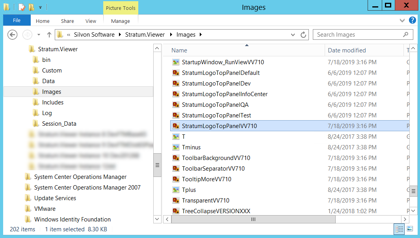Switch to large thumbnails view
The height and width of the screenshot is (238, 420).
pos(410,229)
